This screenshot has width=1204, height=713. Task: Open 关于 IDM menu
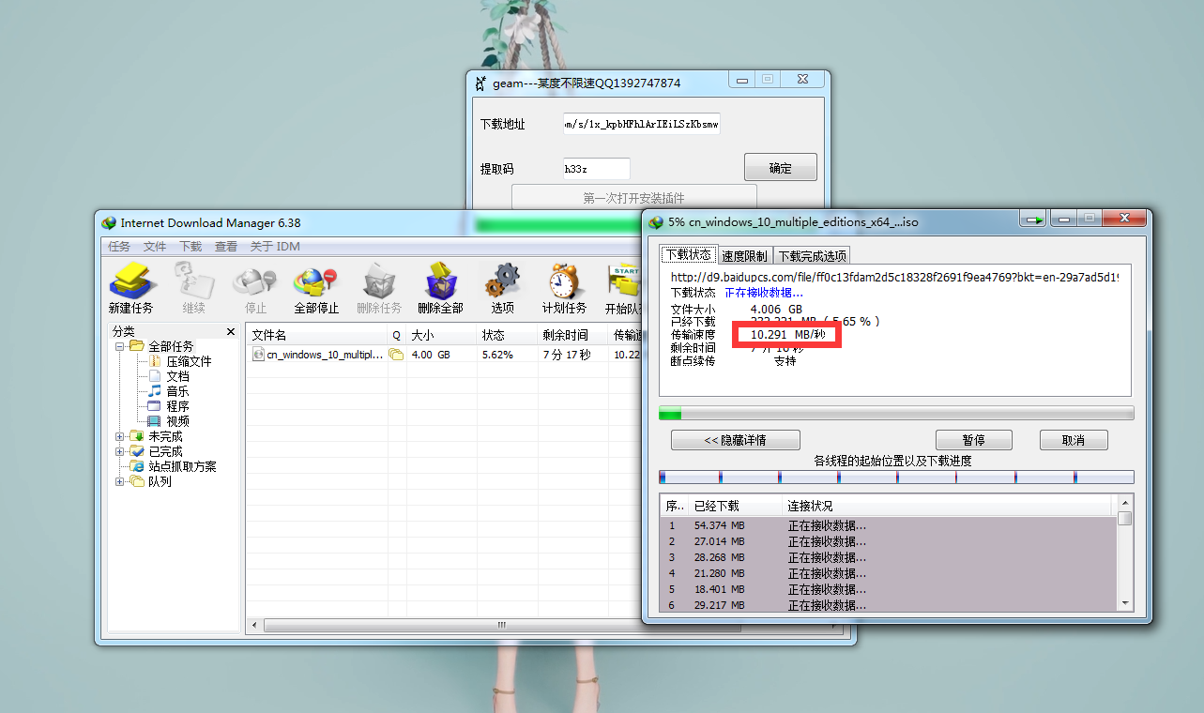pos(274,247)
